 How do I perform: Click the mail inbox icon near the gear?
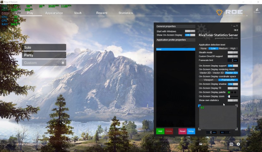point(231,144)
